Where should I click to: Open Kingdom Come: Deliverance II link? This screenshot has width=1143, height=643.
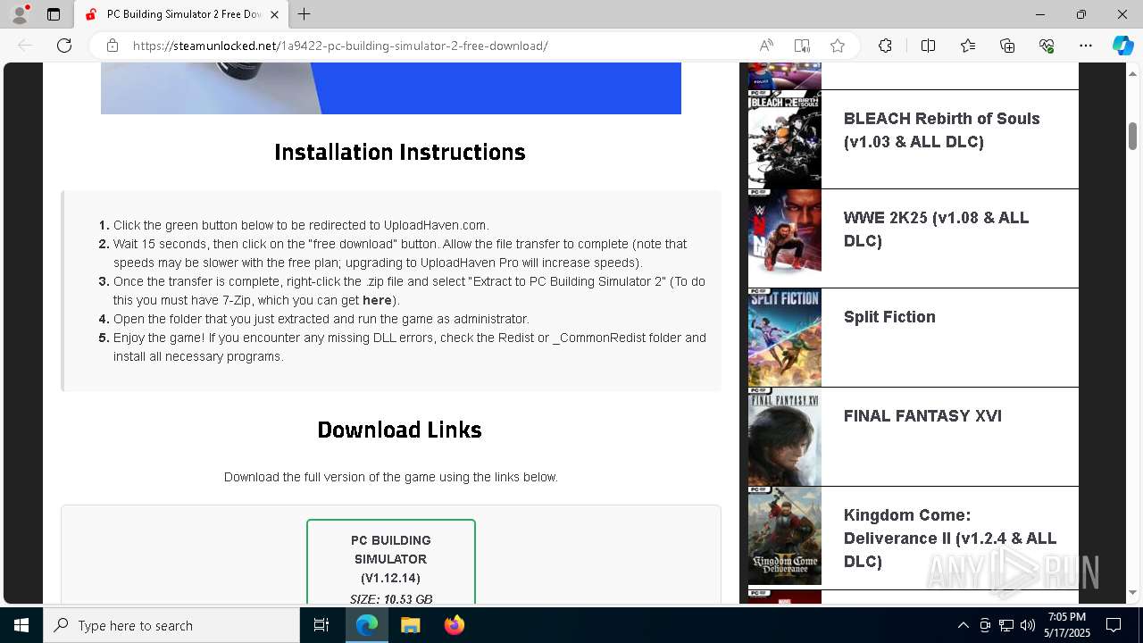click(x=950, y=539)
